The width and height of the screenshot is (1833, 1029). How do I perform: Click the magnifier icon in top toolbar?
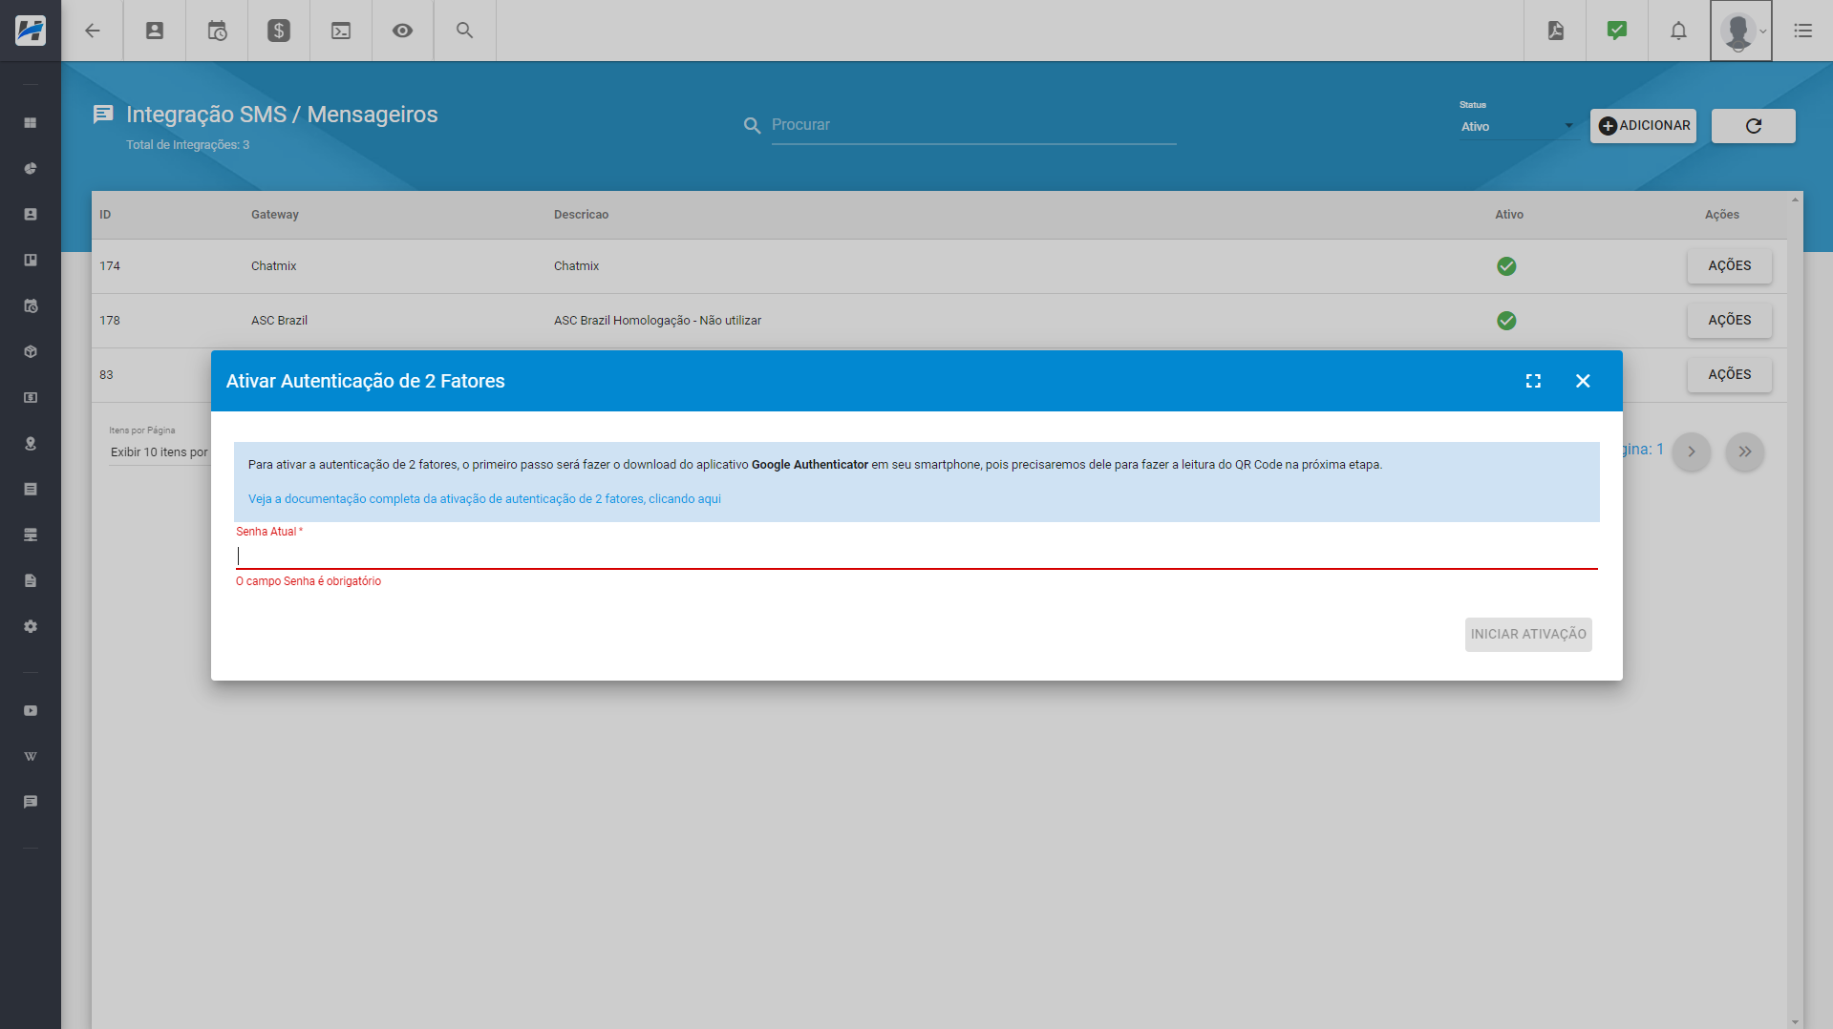pos(465,31)
